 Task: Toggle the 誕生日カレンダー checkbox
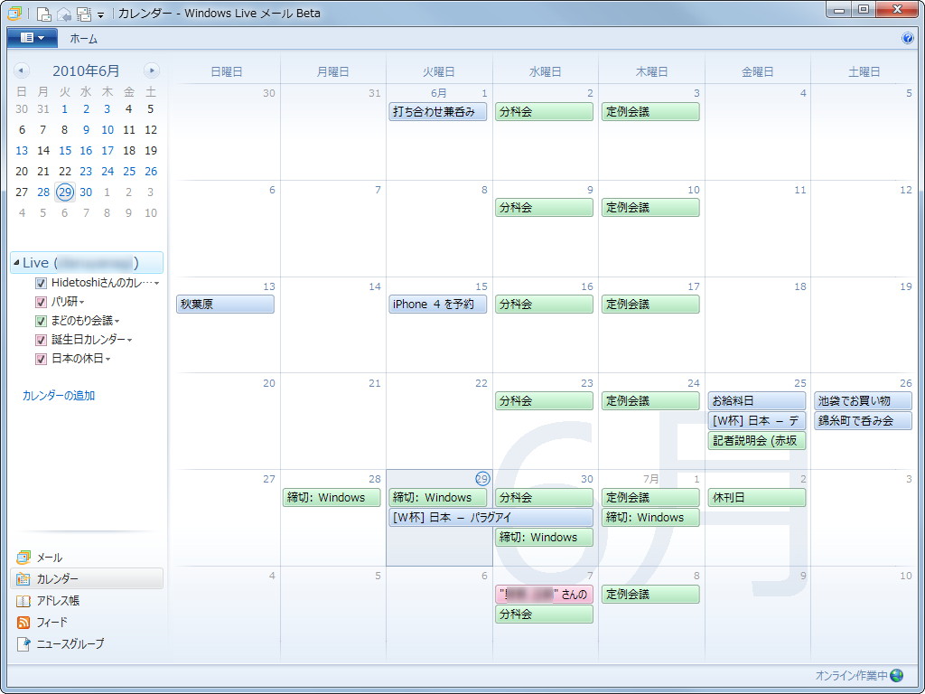click(x=41, y=340)
